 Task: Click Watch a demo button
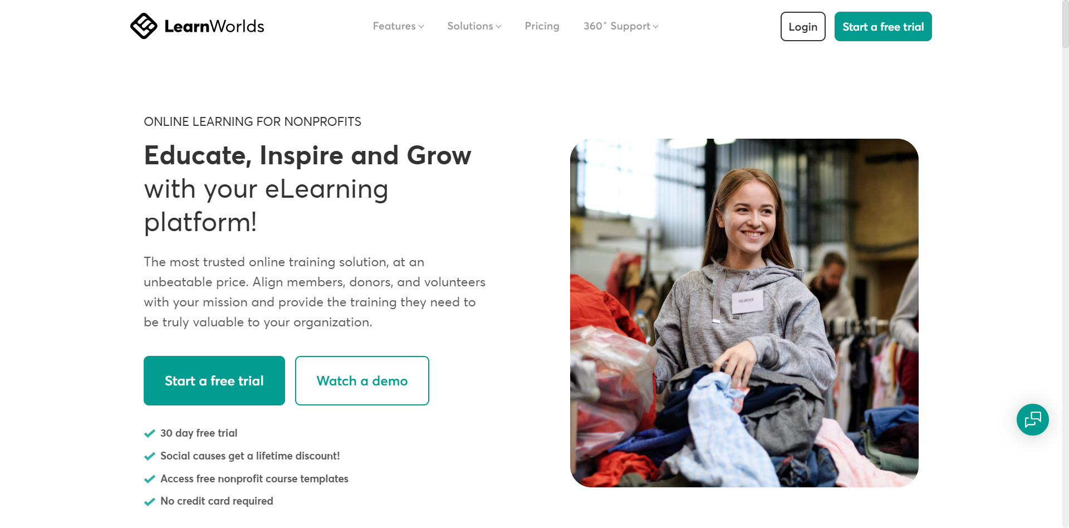coord(362,381)
